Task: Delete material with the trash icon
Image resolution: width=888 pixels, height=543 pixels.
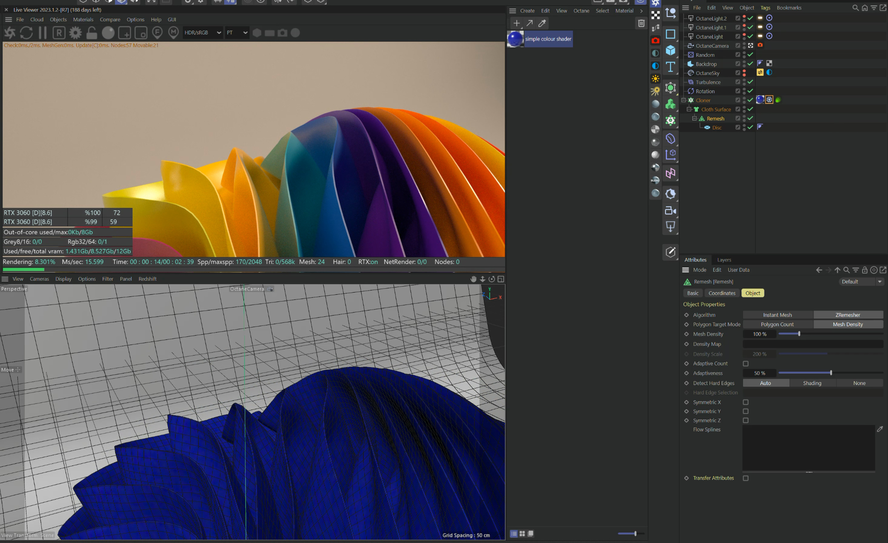Action: pyautogui.click(x=641, y=23)
